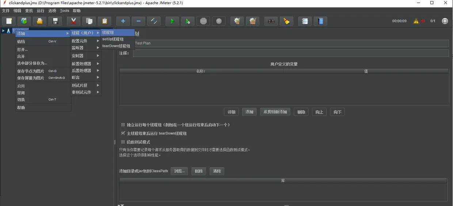Open Search using the binoculars icon

click(x=271, y=21)
